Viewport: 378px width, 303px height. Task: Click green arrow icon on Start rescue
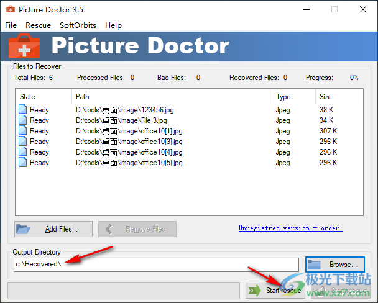click(x=254, y=291)
